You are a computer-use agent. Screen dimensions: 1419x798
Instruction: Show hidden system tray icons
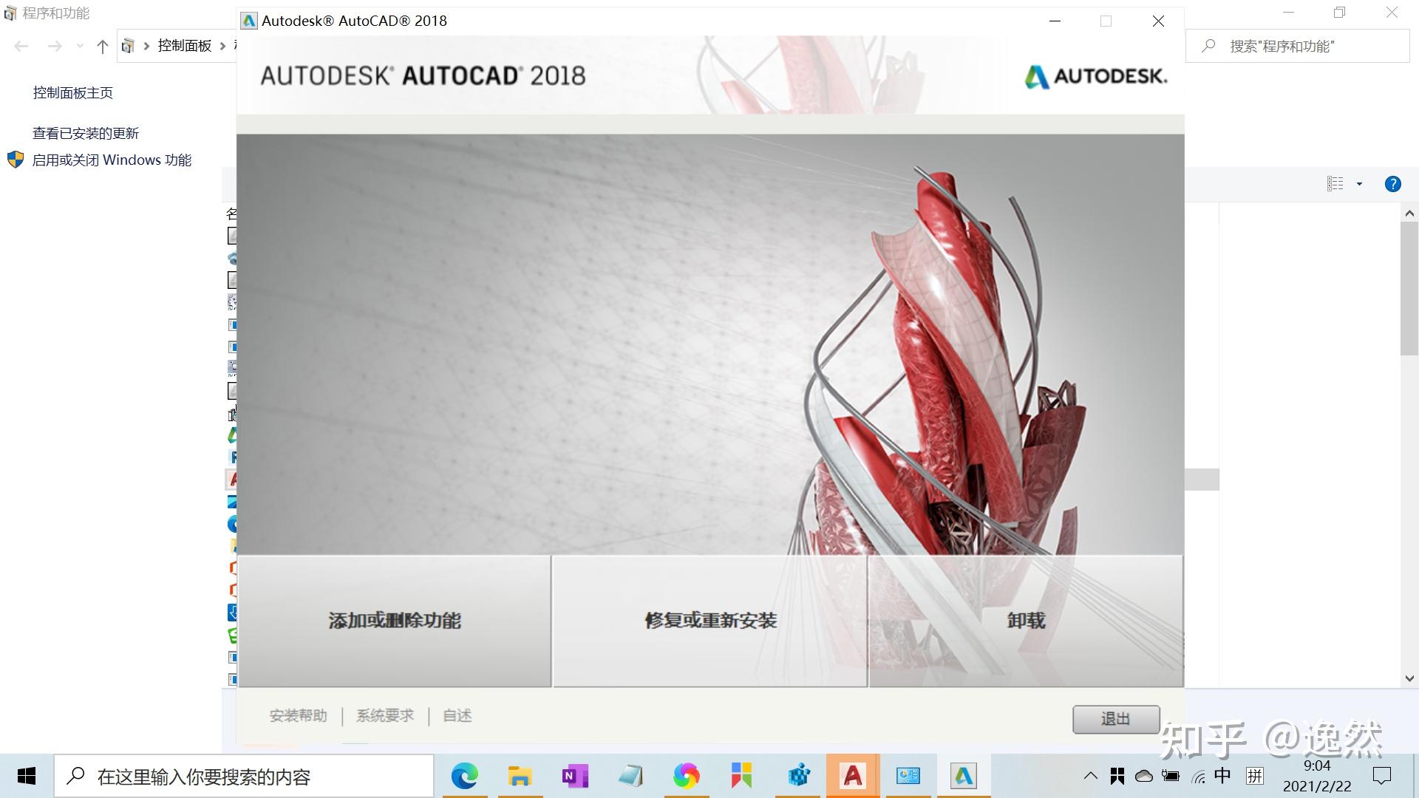[1090, 776]
